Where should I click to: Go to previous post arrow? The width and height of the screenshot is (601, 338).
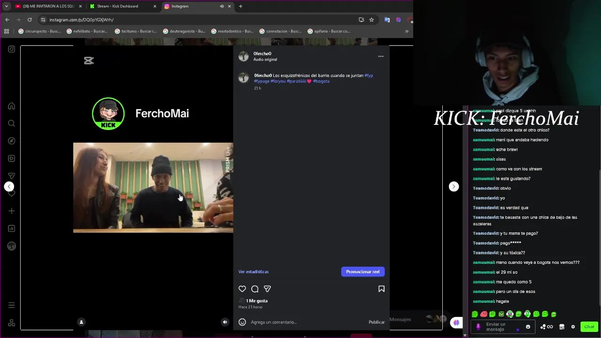pos(9,186)
